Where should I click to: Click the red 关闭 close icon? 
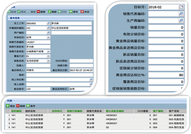82,12
